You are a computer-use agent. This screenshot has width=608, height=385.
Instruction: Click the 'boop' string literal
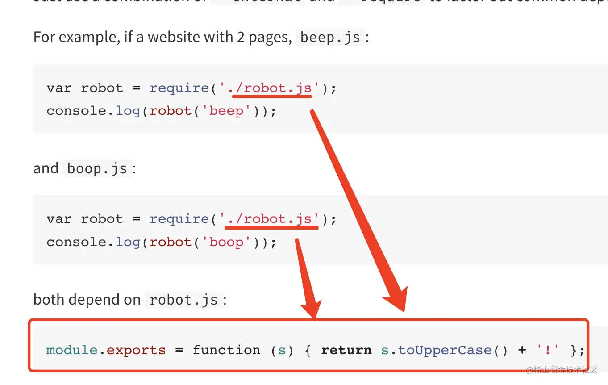click(227, 242)
